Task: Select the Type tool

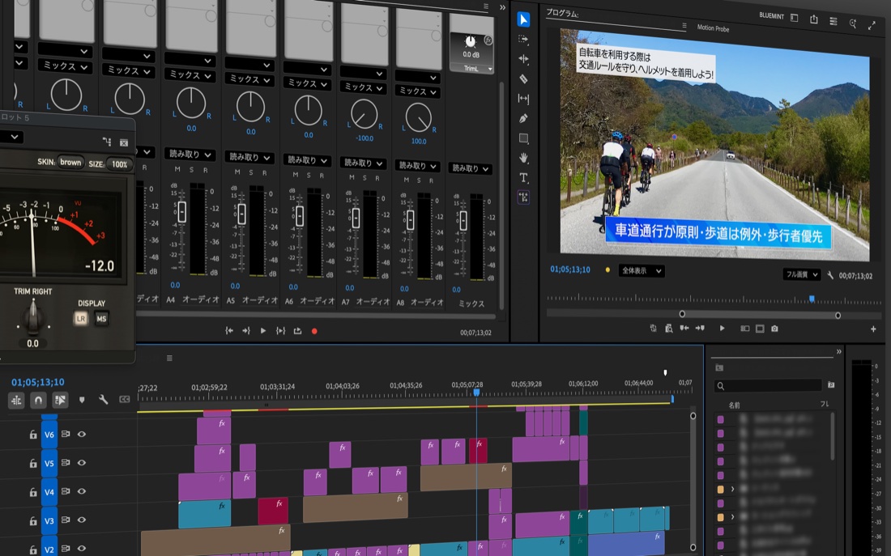Action: pos(523,178)
